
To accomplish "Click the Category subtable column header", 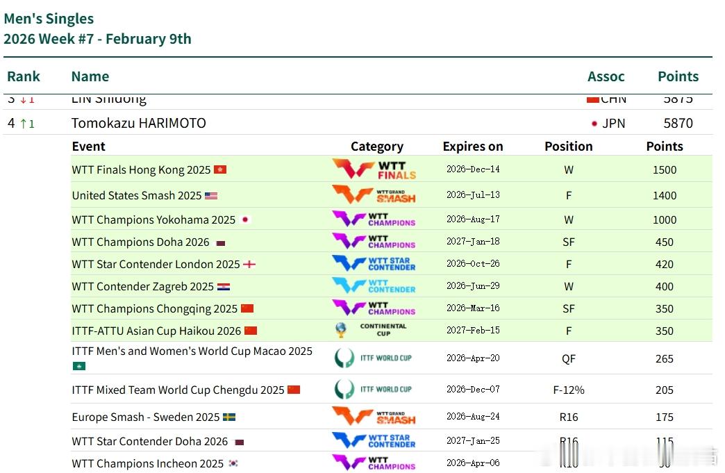I will pos(377,146).
